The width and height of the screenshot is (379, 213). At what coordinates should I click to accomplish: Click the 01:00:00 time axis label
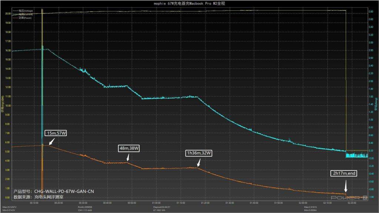(157, 203)
